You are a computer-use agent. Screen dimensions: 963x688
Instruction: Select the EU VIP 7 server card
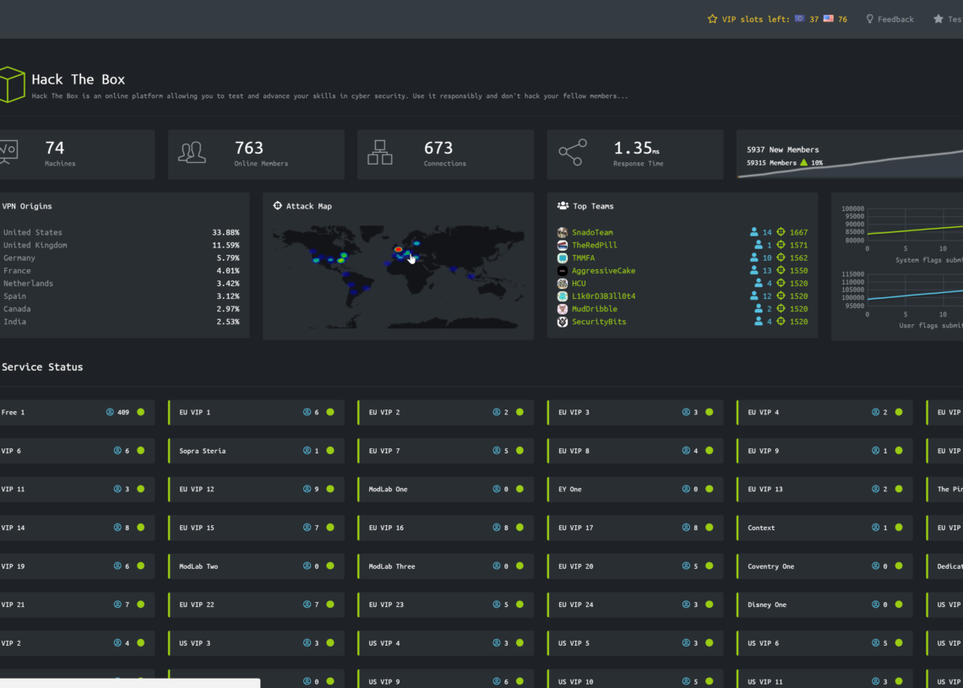pyautogui.click(x=444, y=451)
